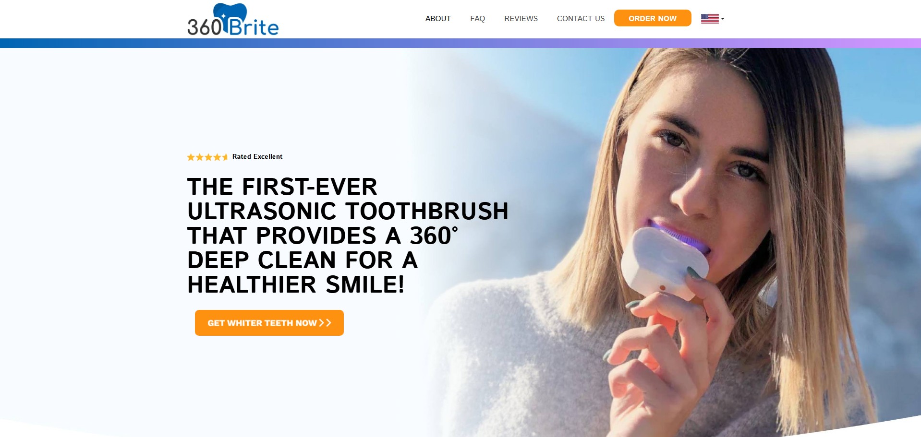Go to the Reviews section

(x=521, y=19)
